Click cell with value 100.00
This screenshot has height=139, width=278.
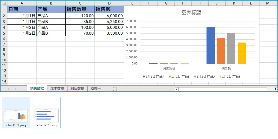80,27
